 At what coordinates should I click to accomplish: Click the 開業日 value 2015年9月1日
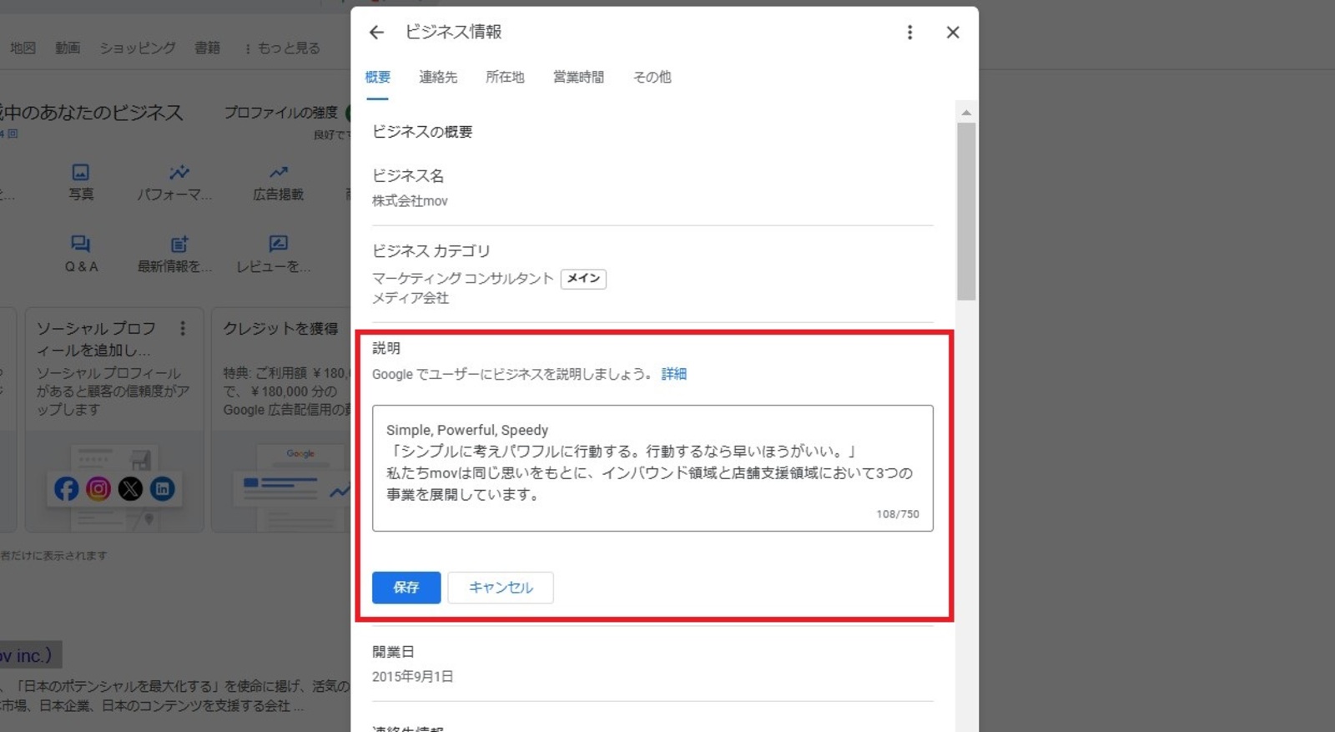click(x=413, y=676)
